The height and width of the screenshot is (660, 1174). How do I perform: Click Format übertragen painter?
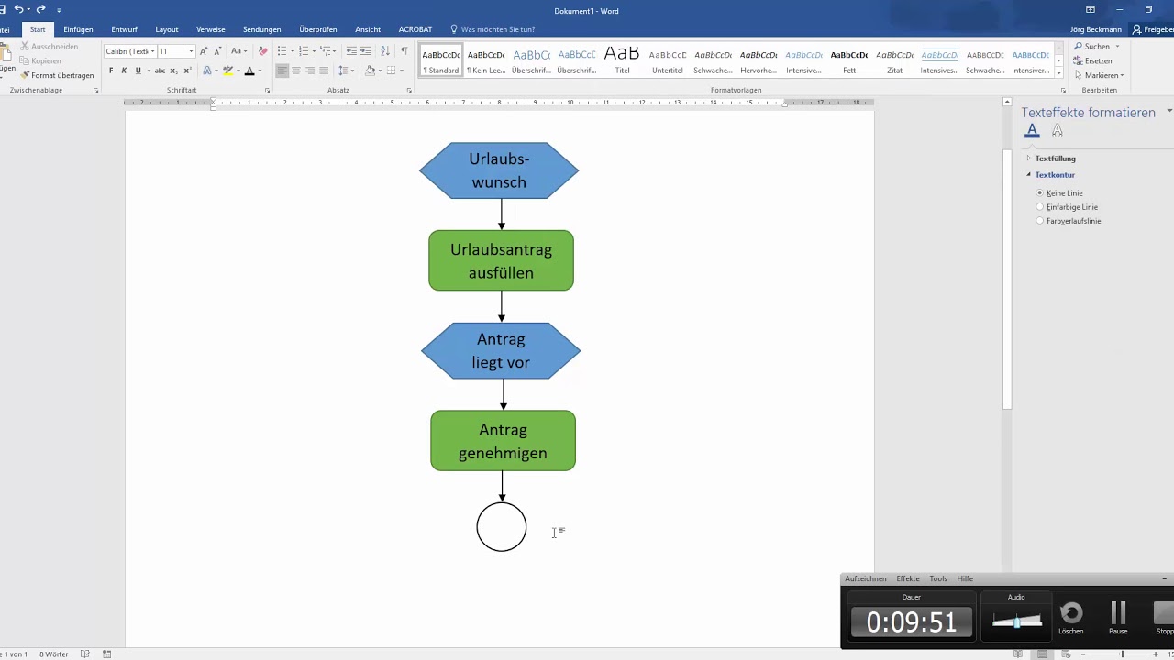point(57,75)
